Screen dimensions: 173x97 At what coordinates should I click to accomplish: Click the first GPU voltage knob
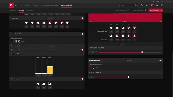pyautogui.click(x=26, y=23)
